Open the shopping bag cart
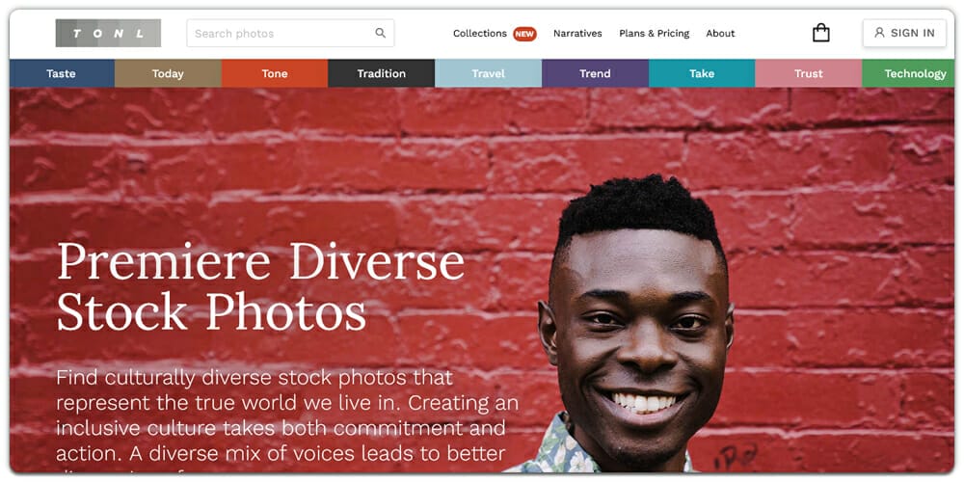This screenshot has width=964, height=482. click(820, 33)
